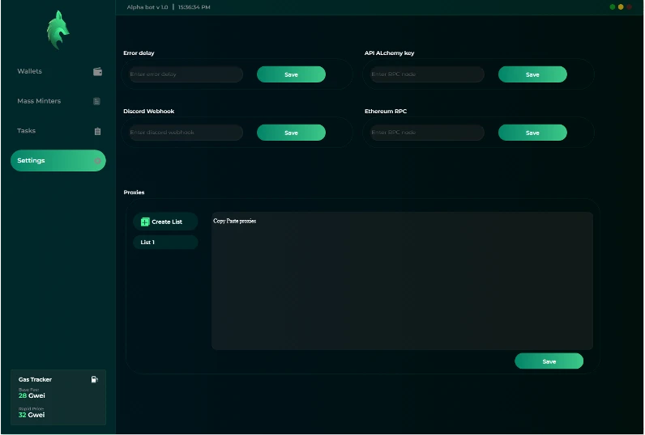Select the Settings menu item

[x=58, y=160]
